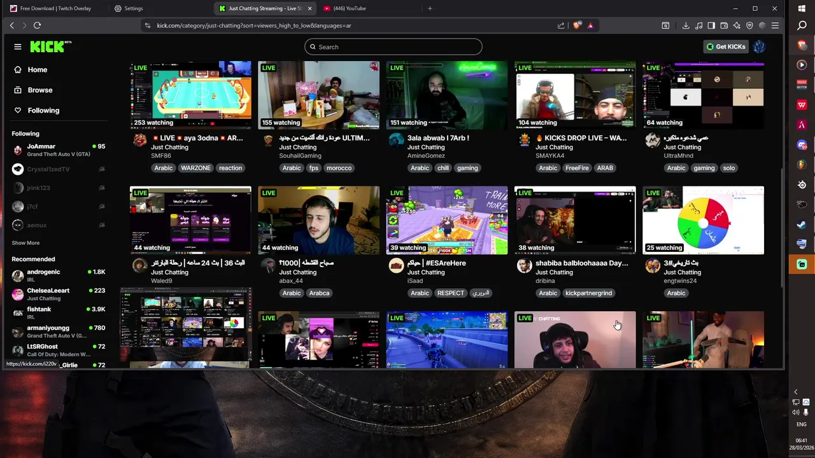Open Following in Kick sidebar

click(x=37, y=110)
